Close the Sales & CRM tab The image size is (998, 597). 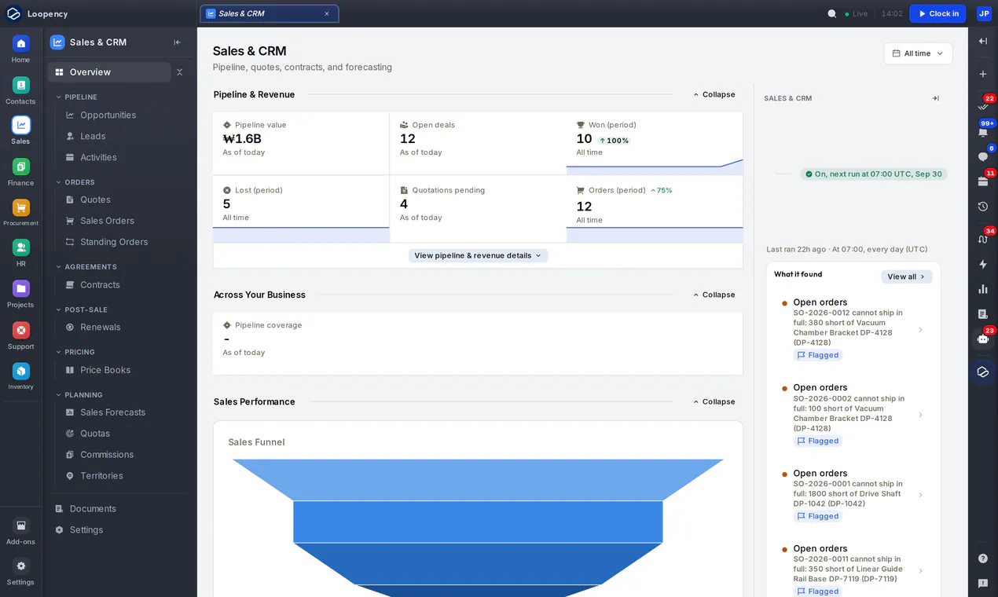pyautogui.click(x=327, y=13)
